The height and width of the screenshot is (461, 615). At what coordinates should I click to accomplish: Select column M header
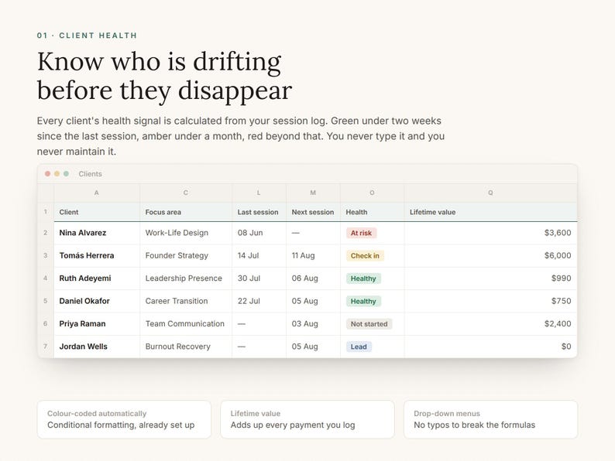coord(313,193)
